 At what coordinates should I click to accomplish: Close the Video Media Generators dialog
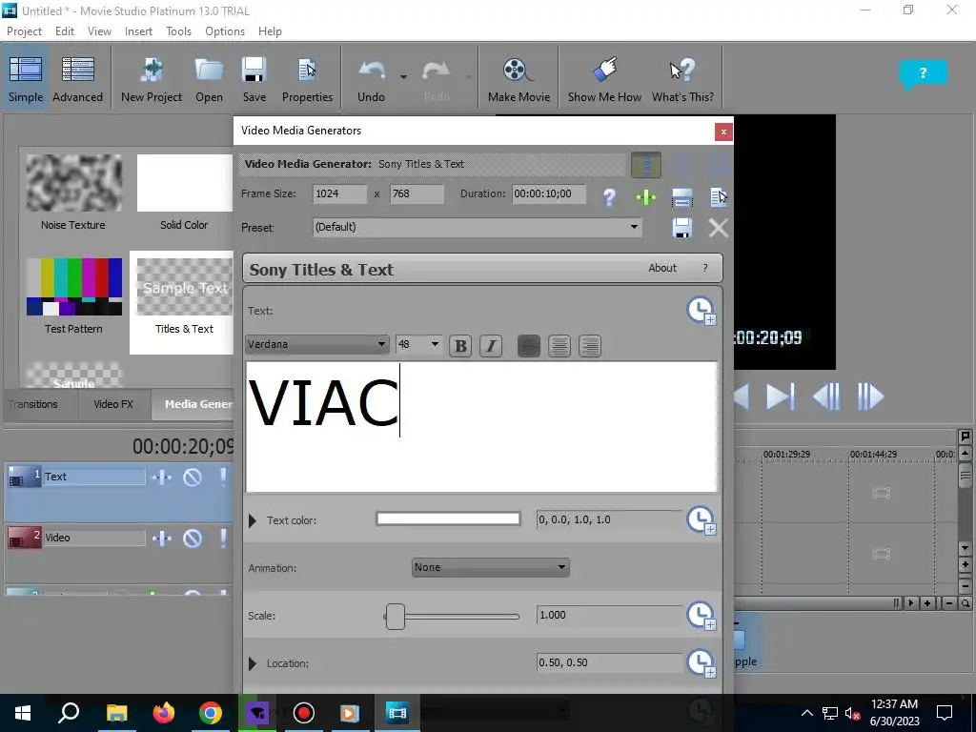(723, 132)
